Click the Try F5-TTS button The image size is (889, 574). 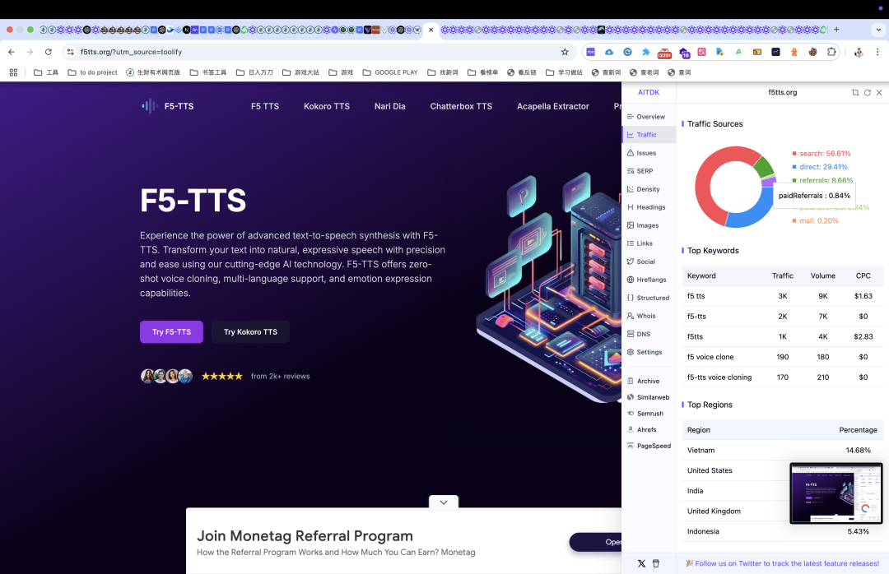pos(171,332)
